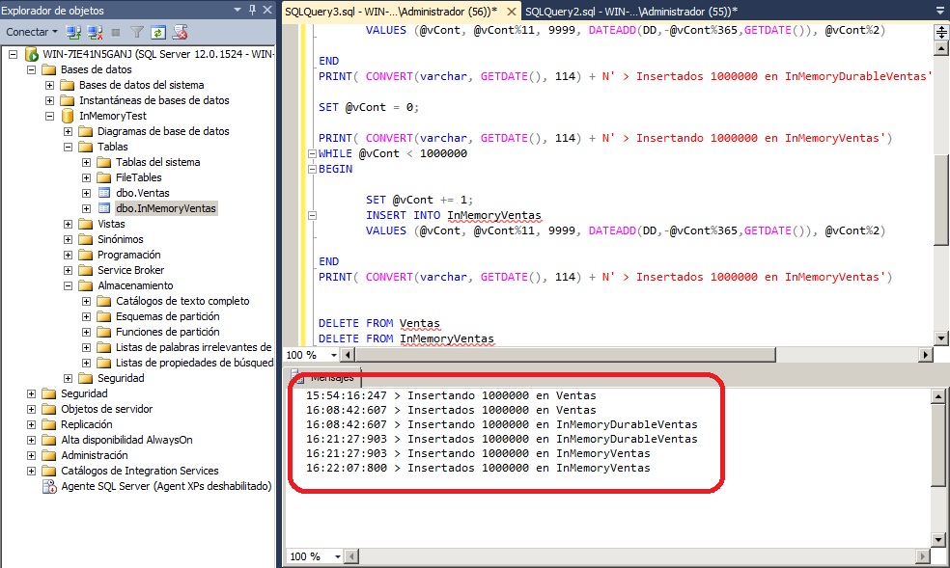Select the dbo.InMemoryVentas table

click(165, 208)
